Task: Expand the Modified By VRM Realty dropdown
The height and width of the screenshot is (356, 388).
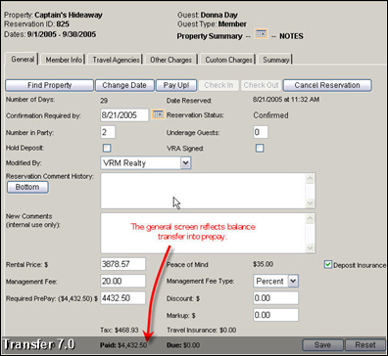Action: point(185,162)
